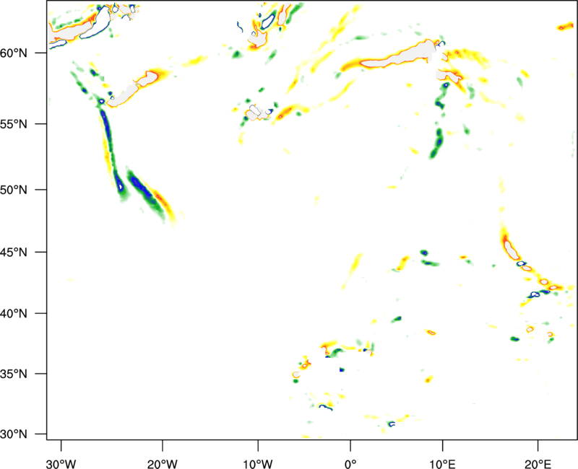Click the 10°W longitude label
This screenshot has height=469, width=578.
pyautogui.click(x=258, y=464)
